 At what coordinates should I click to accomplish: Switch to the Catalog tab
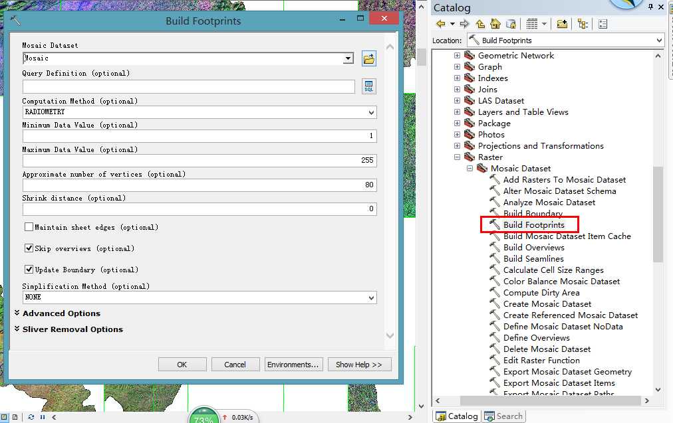456,416
